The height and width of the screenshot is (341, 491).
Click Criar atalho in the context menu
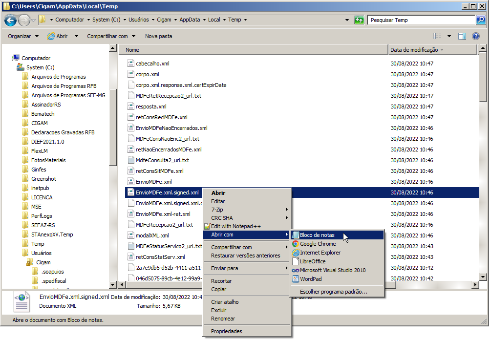pyautogui.click(x=247, y=302)
